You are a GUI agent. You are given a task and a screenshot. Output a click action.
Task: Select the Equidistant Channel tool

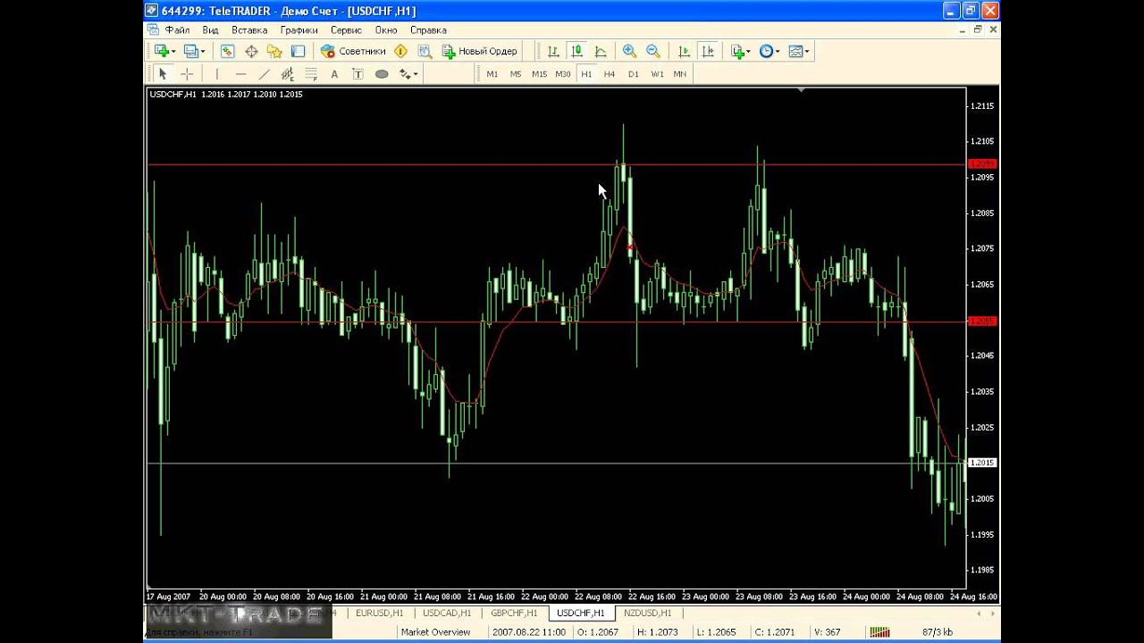(x=288, y=74)
